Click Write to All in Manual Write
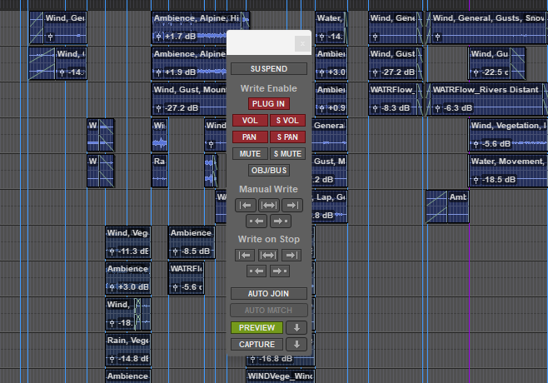This screenshot has height=383, width=548. pyautogui.click(x=269, y=205)
